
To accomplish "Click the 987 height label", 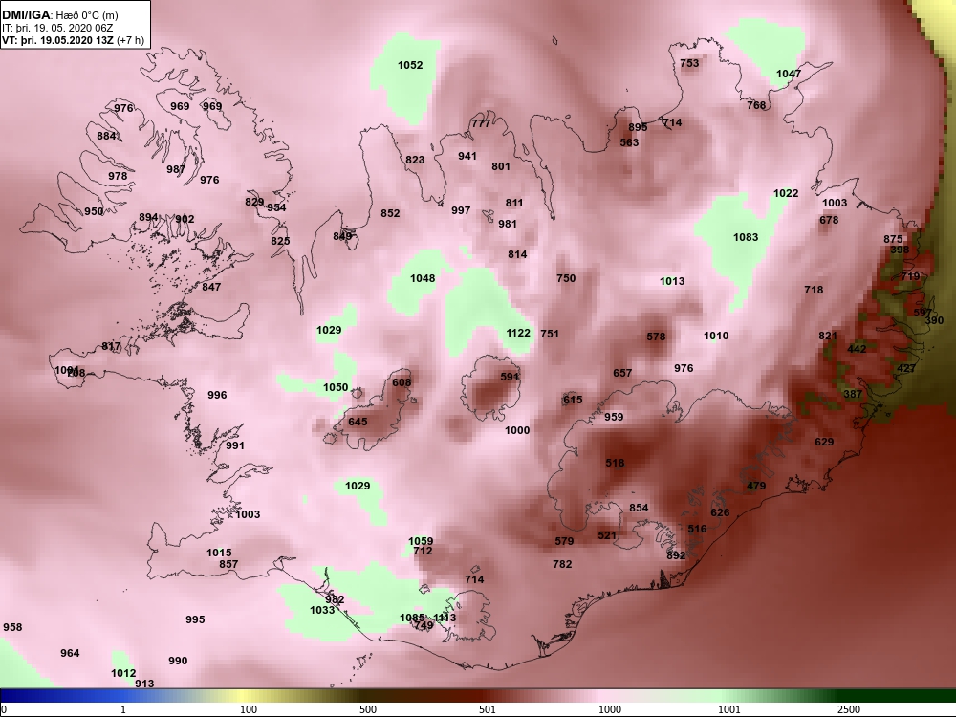I will pyautogui.click(x=176, y=169).
